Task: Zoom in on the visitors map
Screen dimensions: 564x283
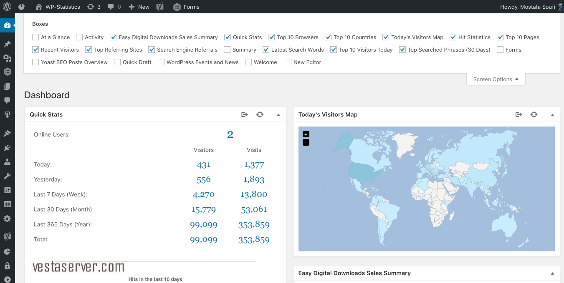Action: coord(306,134)
